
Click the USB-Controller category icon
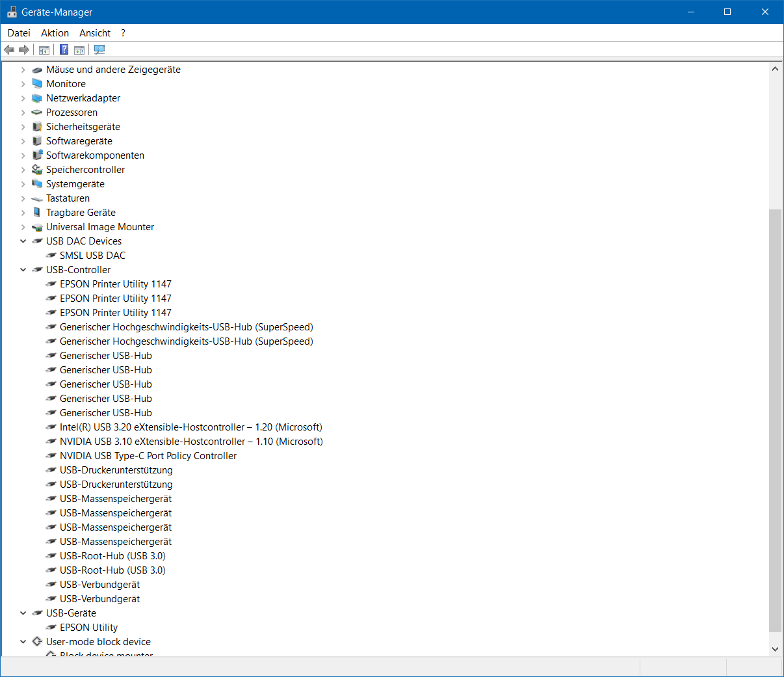coord(37,270)
